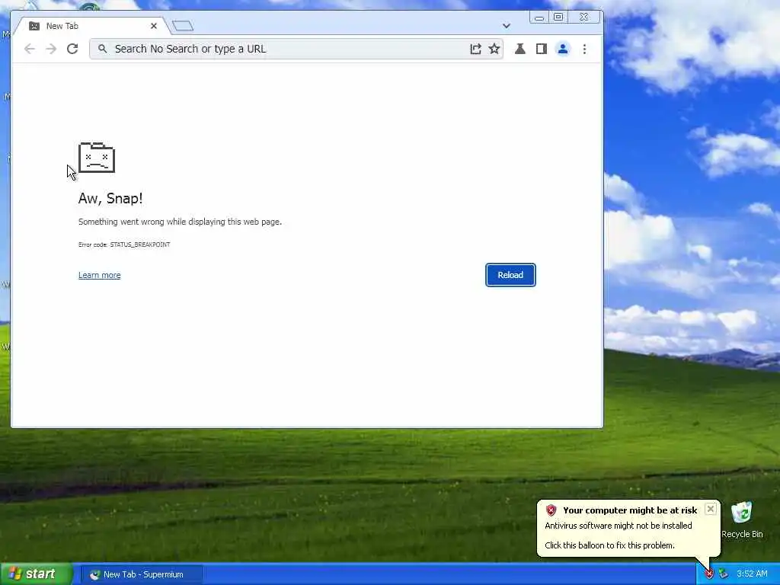Minimize the Supermium browser window
The image size is (780, 585).
(x=539, y=18)
